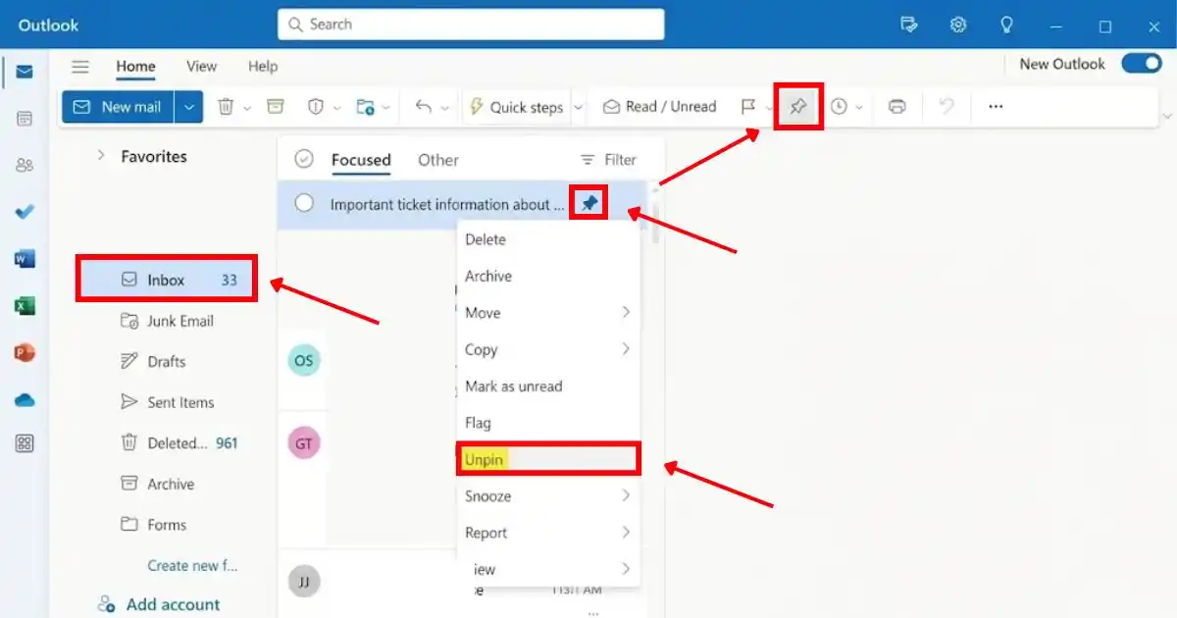
Task: Open the Report submenu in context menu
Action: pyautogui.click(x=548, y=533)
